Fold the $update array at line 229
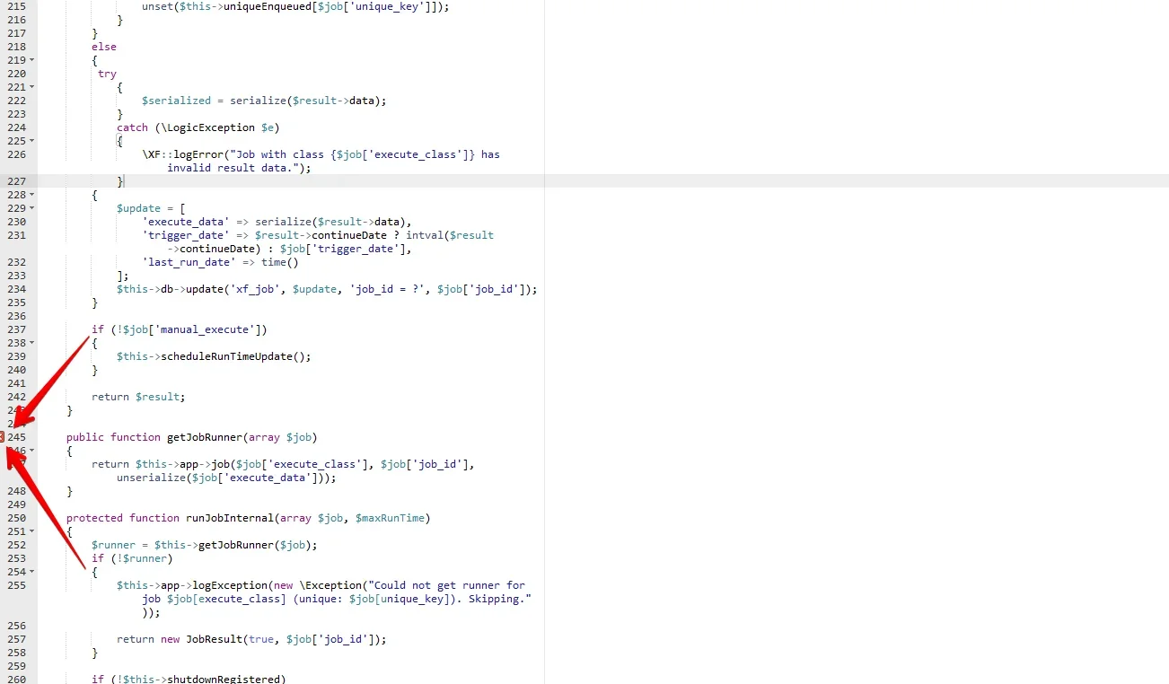 click(x=32, y=208)
